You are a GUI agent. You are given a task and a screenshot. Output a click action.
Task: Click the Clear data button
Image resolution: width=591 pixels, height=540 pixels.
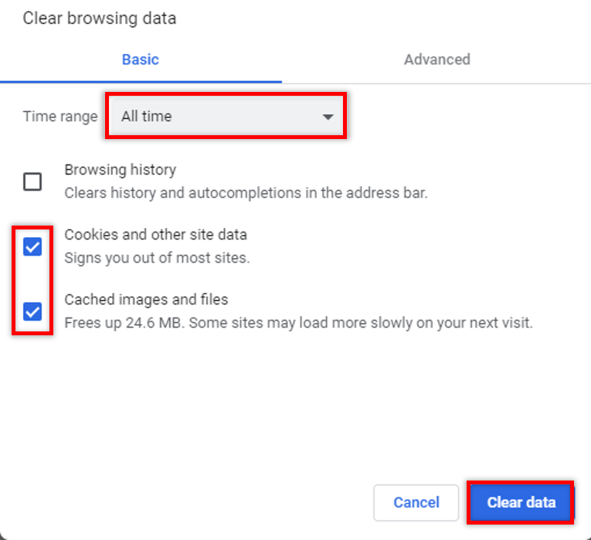[x=521, y=502]
